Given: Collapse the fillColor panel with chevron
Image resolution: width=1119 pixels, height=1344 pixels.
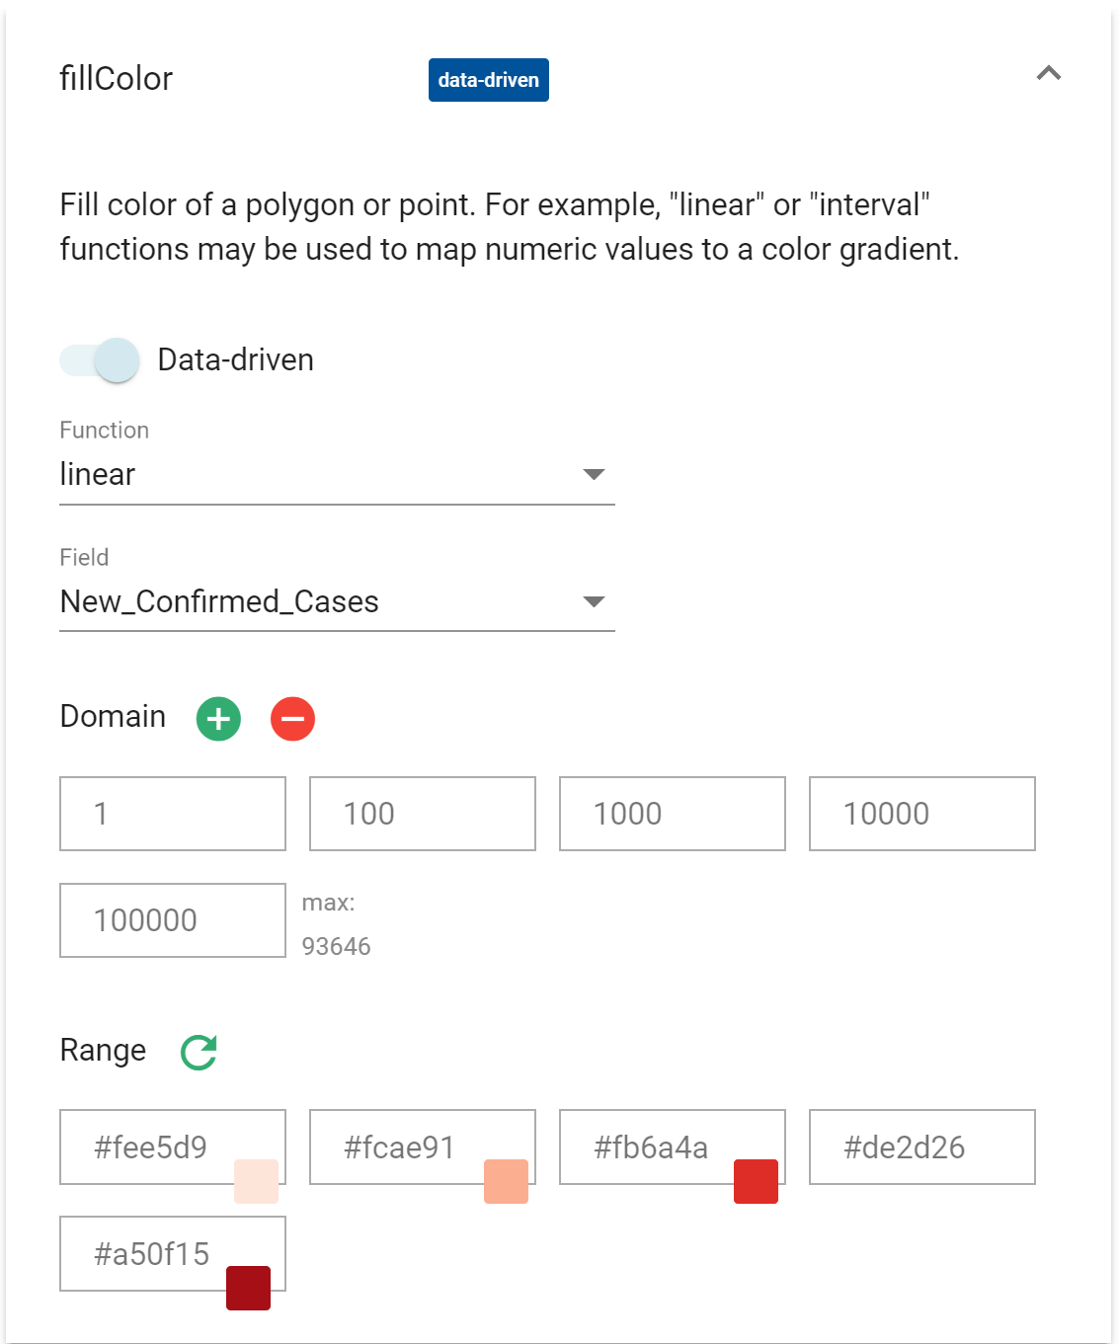Looking at the screenshot, I should click(1048, 73).
